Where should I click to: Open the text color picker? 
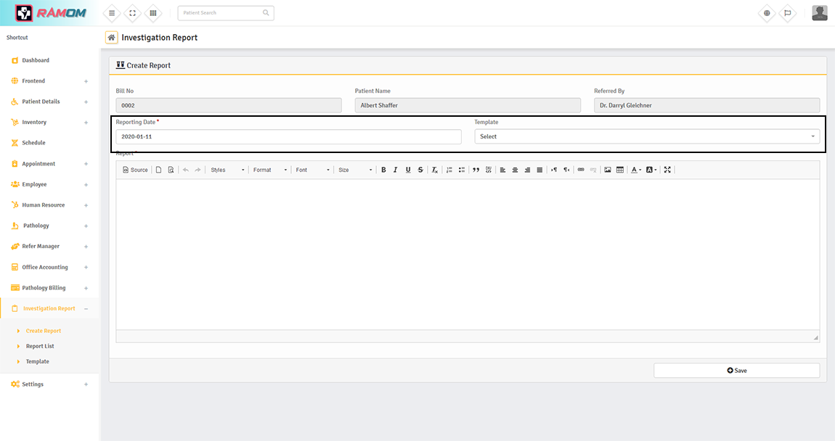tap(635, 170)
